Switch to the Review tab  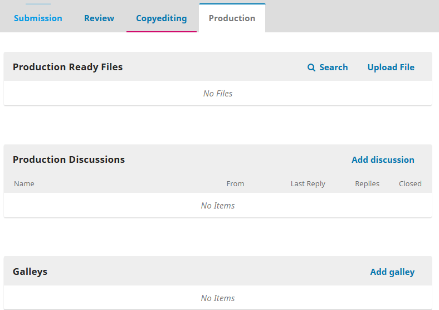[99, 18]
